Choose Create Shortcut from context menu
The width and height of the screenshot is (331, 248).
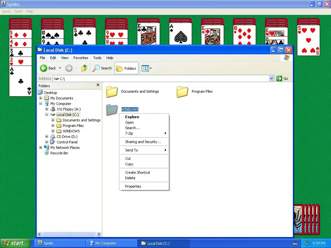tap(144, 172)
